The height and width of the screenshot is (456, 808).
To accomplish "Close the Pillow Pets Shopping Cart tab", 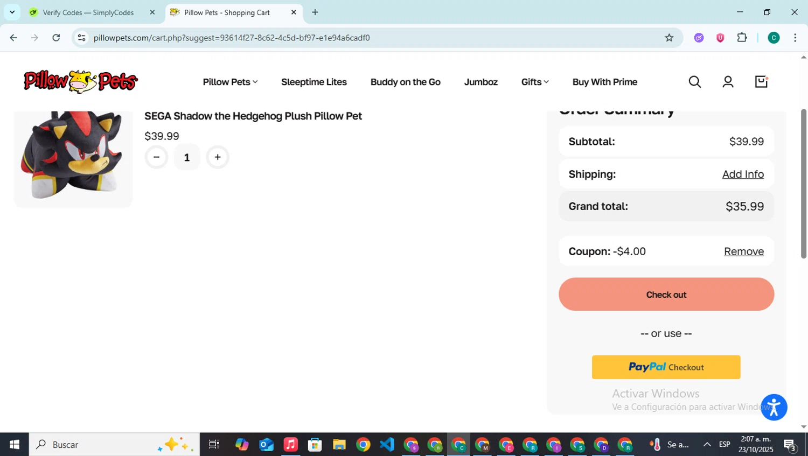I will [x=294, y=12].
